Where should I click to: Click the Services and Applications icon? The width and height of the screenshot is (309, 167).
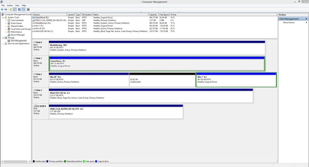coord(6,43)
